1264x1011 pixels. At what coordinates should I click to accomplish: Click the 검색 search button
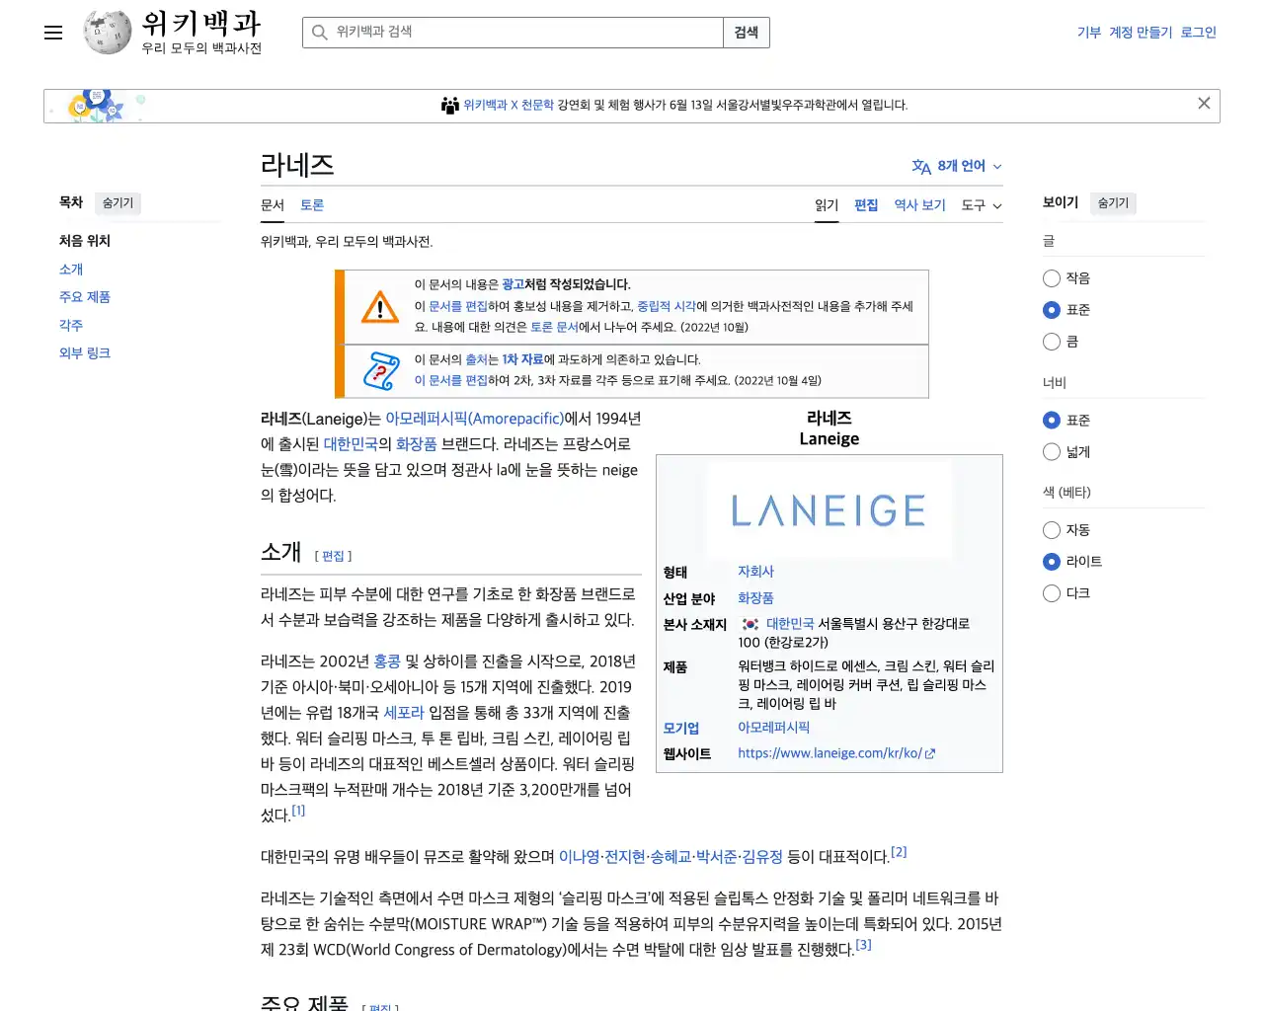[747, 33]
